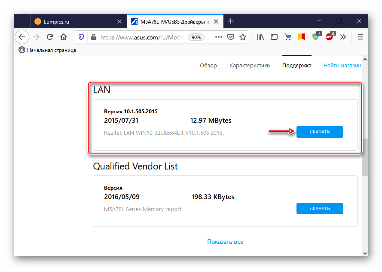Go back to the previous page
This screenshot has height=272, width=382.
22,37
